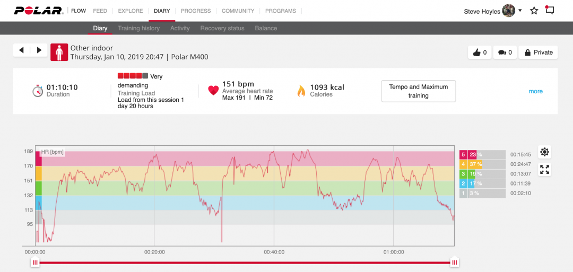The height and width of the screenshot is (272, 573).
Task: Click the zone 4 time 00:24:47
Action: [x=520, y=164]
